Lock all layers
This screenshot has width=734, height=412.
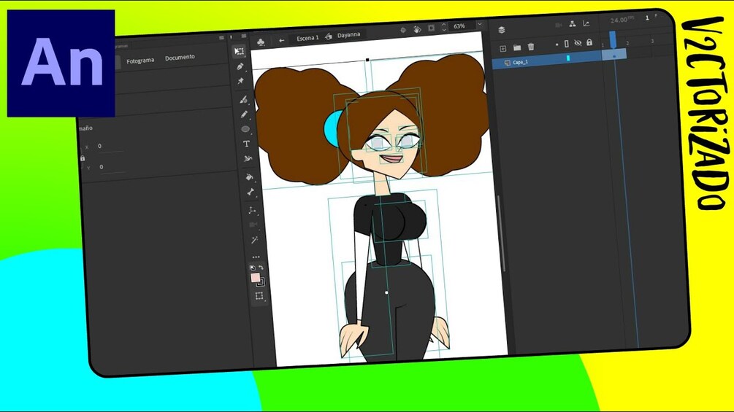point(589,42)
